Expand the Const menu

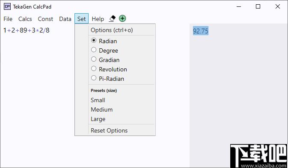pyautogui.click(x=45, y=19)
